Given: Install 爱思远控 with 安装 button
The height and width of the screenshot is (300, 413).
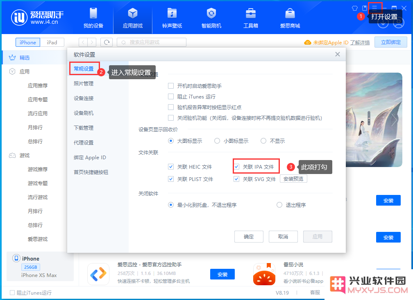Looking at the screenshot, I should pos(222,275).
